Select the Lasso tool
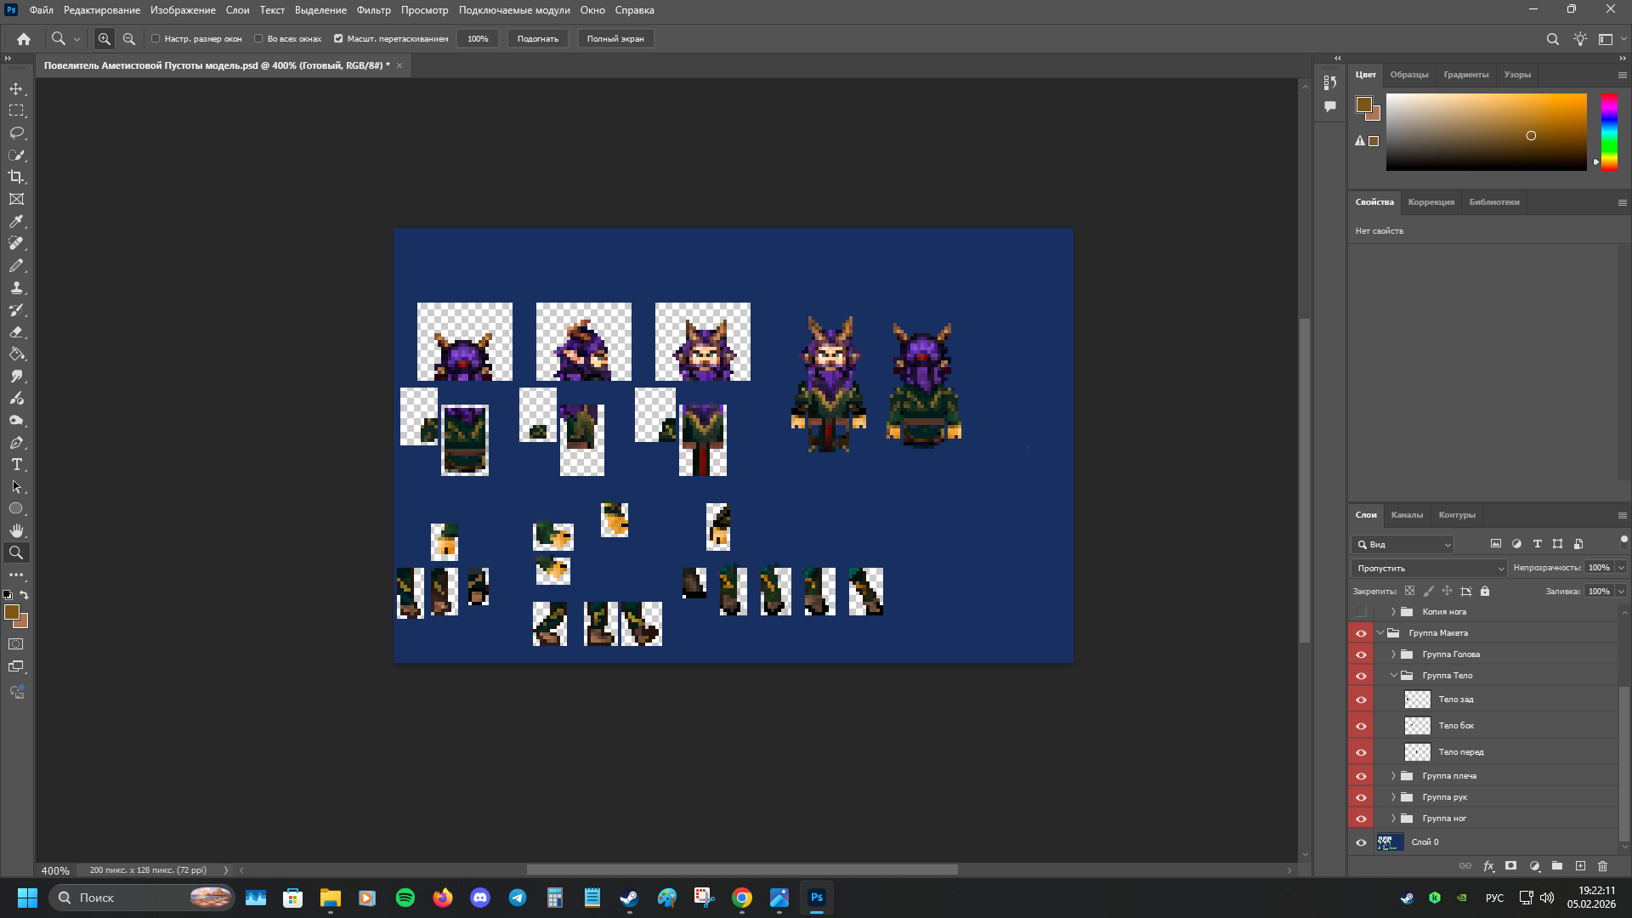The height and width of the screenshot is (918, 1632). [x=16, y=133]
